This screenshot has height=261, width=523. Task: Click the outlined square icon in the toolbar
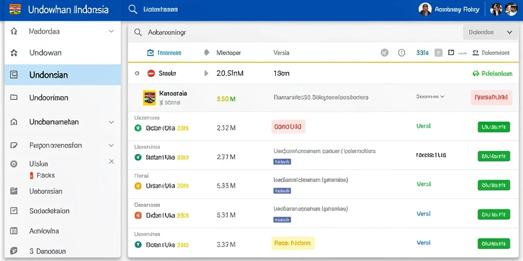[451, 53]
